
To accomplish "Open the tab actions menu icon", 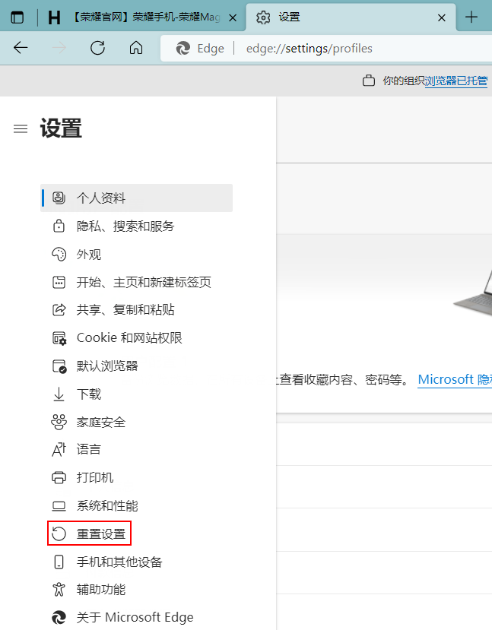I will (x=17, y=17).
